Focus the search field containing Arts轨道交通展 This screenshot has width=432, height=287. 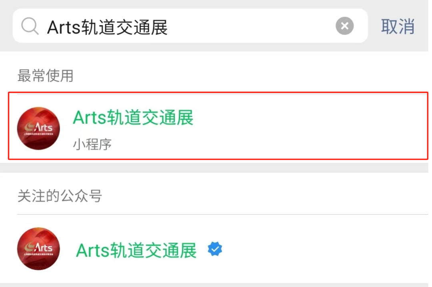coord(190,26)
